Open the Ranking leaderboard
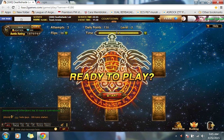224x140 pixels. pyautogui.click(x=194, y=126)
